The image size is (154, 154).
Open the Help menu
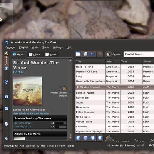[x=69, y=47]
